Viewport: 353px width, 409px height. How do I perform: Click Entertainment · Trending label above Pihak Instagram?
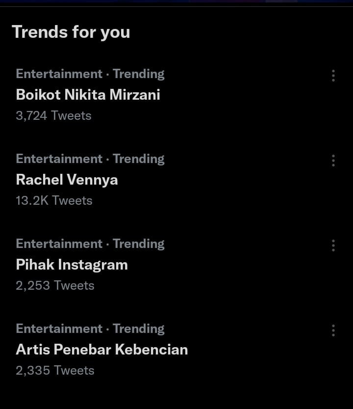pos(90,244)
